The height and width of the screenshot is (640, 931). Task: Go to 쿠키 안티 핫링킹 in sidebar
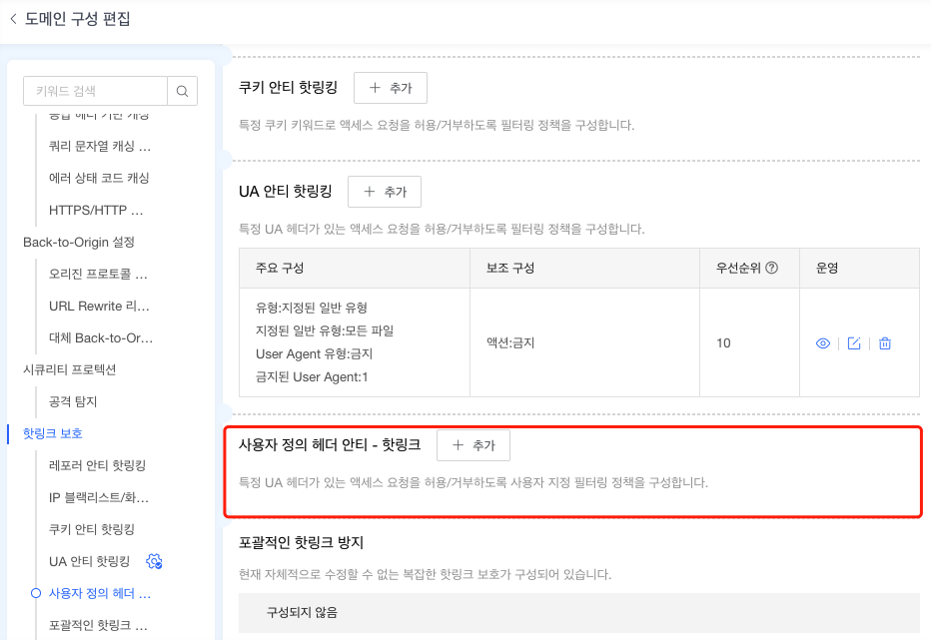coord(92,529)
